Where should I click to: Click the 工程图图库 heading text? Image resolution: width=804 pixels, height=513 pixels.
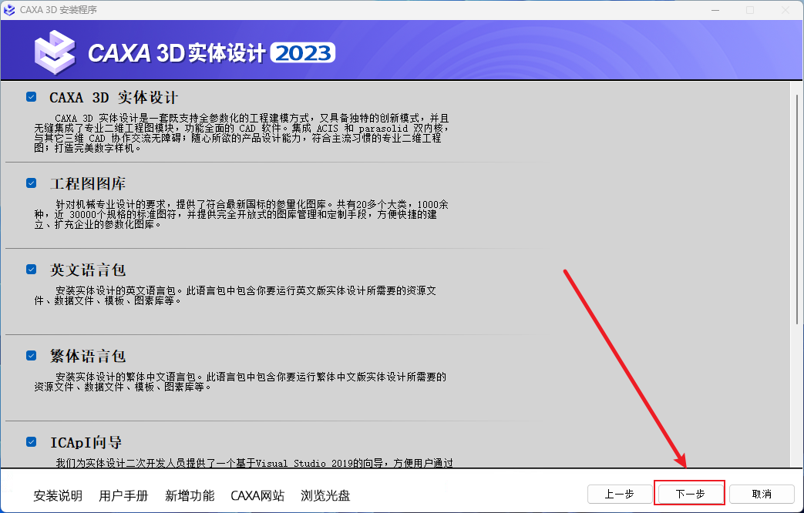click(88, 183)
